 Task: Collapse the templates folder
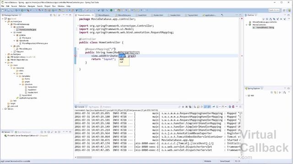[x=17, y=76]
